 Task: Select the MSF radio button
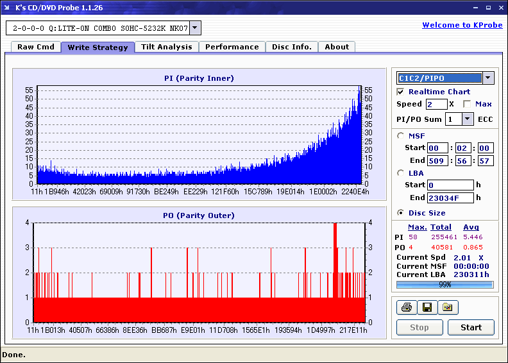401,135
